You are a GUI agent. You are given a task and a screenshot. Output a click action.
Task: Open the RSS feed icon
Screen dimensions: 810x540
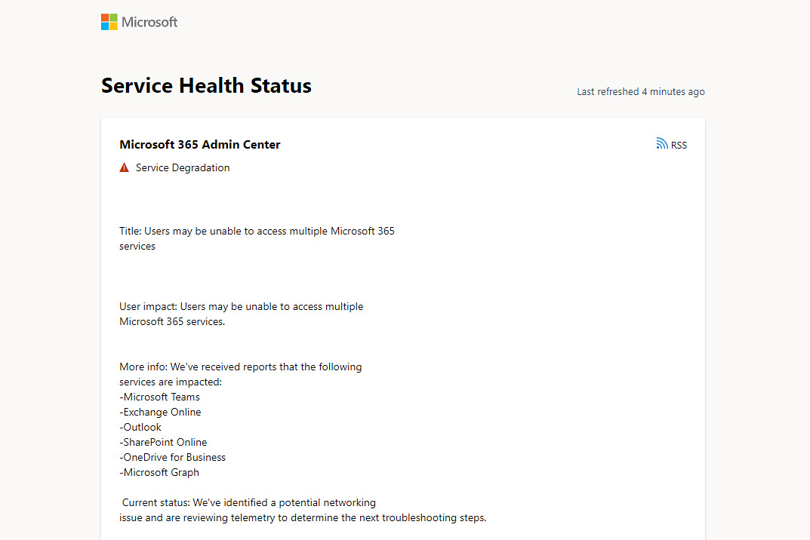coord(662,143)
